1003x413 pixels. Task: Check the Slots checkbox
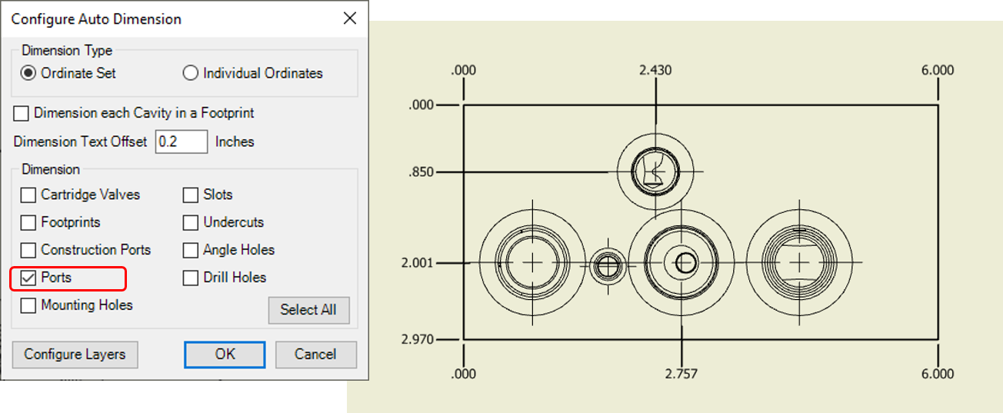[x=191, y=195]
